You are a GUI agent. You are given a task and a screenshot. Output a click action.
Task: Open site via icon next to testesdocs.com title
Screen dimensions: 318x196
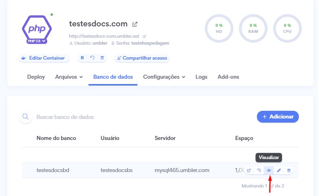pos(135,24)
